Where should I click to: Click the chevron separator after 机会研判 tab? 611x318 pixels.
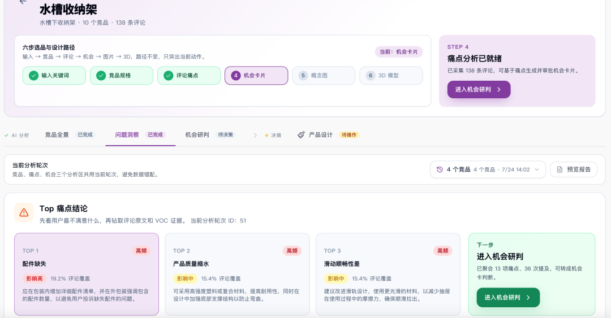click(255, 136)
